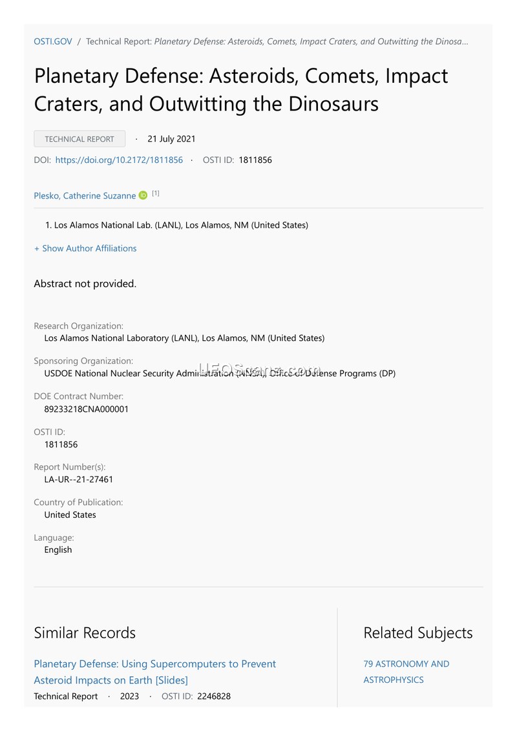The image size is (517, 732).
Task: Select the 79 Astronomy and Astrophysics subject
Action: (x=406, y=671)
